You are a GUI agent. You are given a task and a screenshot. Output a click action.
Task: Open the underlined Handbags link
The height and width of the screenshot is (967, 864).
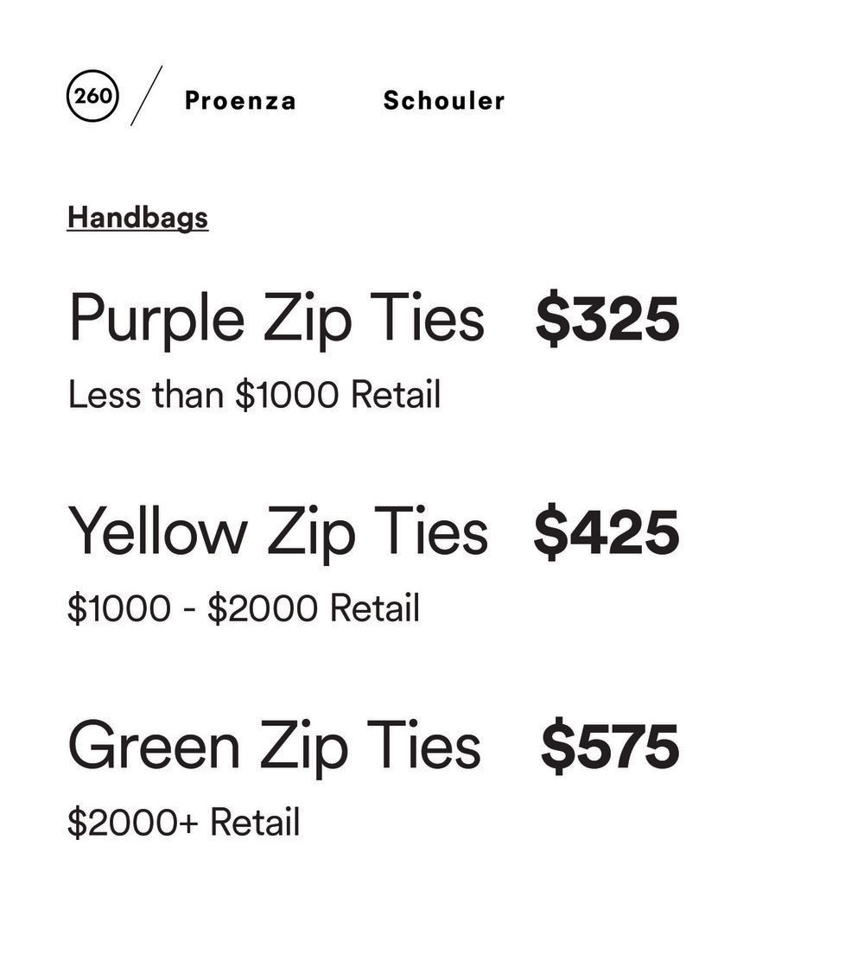[x=138, y=217]
